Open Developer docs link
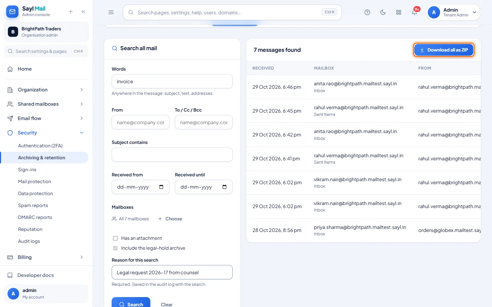492x307 pixels. point(36,275)
